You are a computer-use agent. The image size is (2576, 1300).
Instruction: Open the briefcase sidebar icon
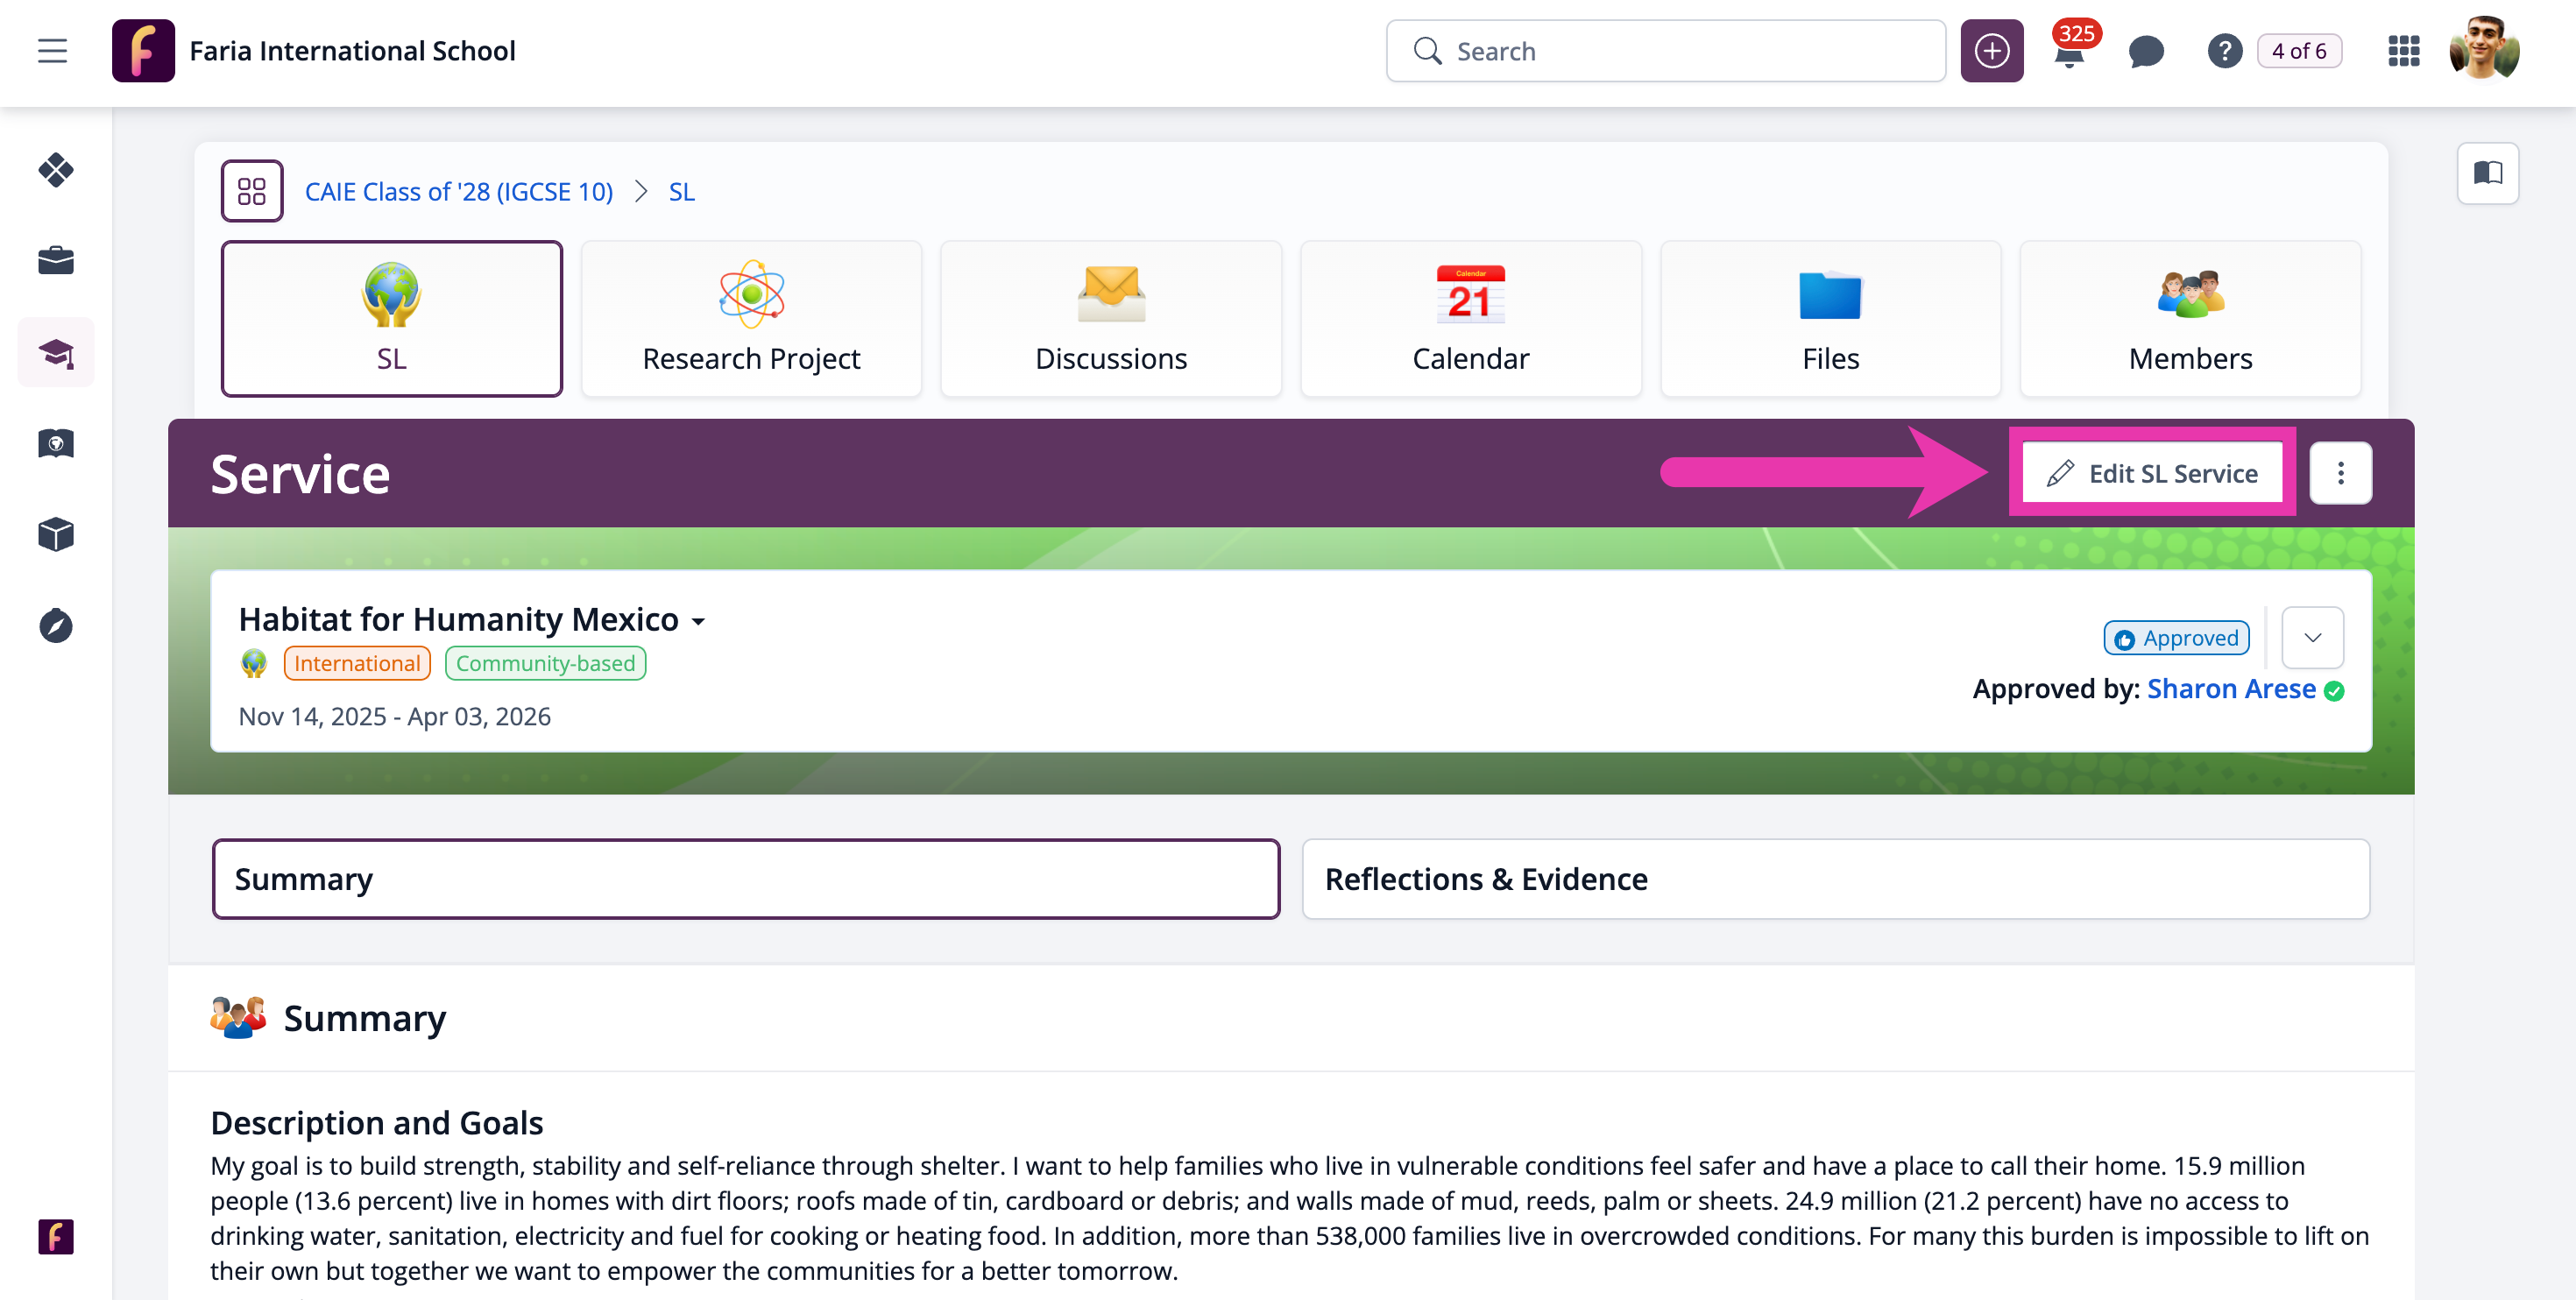click(x=56, y=260)
